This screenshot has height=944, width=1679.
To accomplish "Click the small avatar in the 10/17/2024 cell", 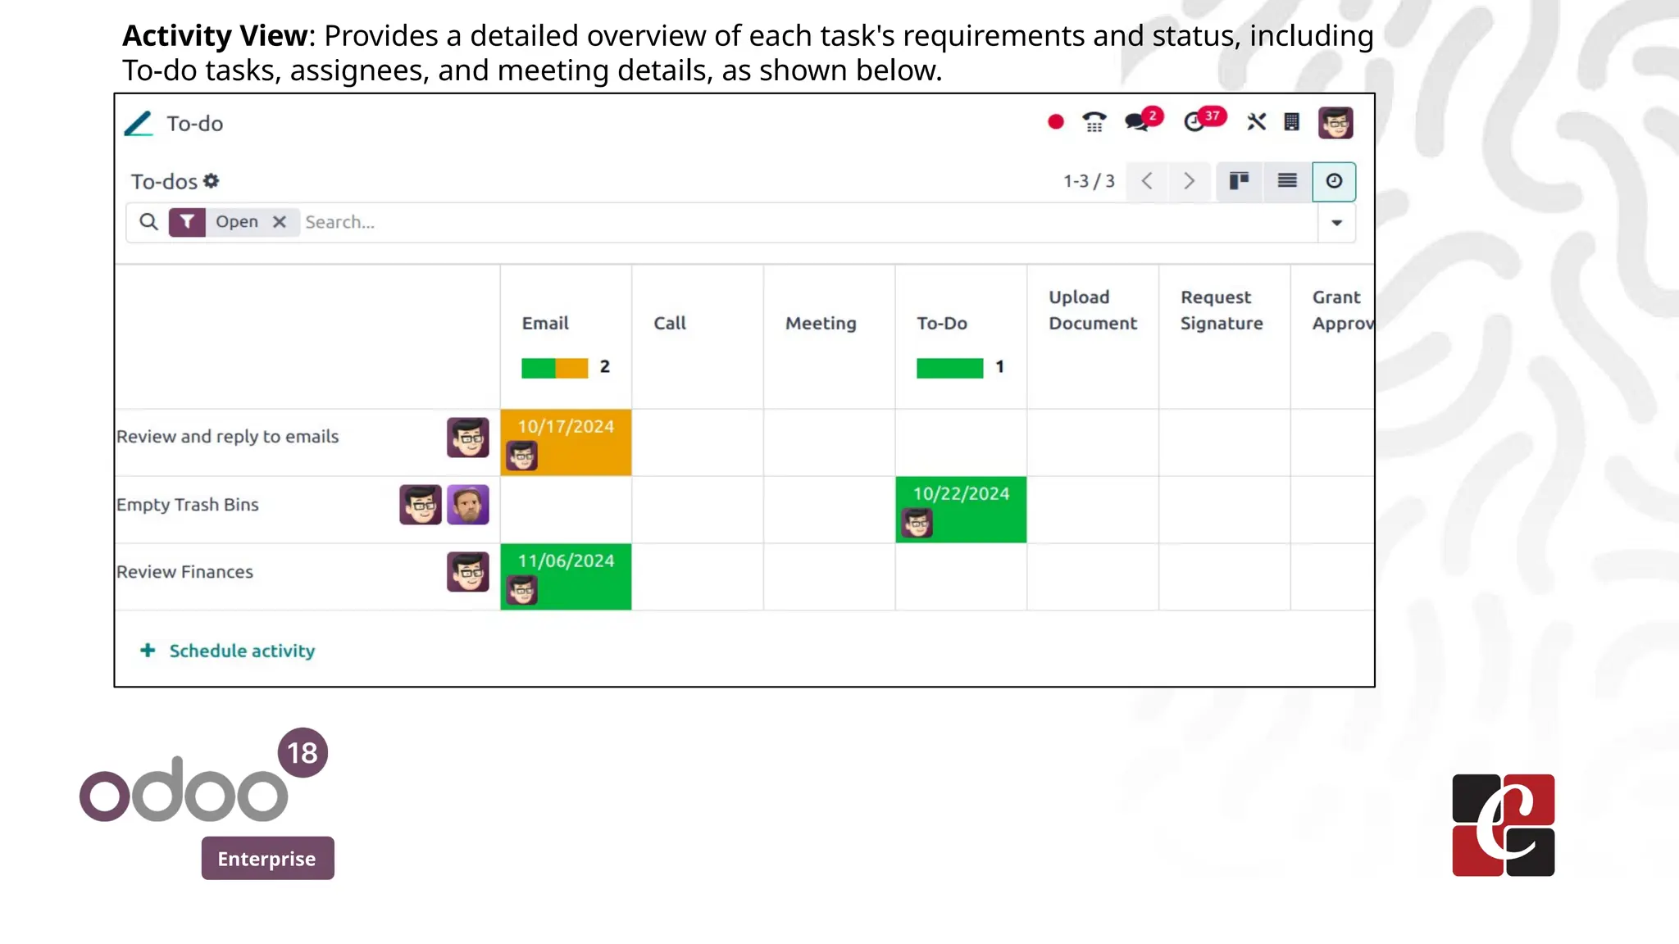I will pos(521,456).
